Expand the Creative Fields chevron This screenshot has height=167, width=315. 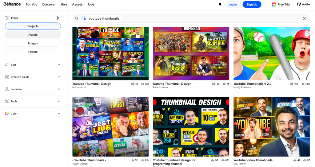pos(59,77)
